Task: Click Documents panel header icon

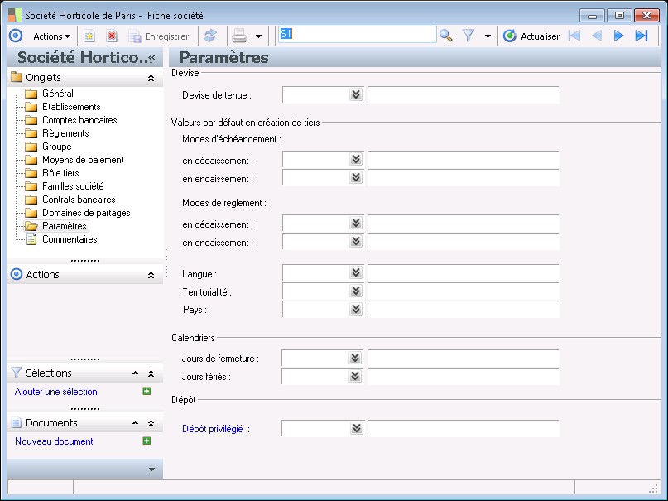Action: (17, 422)
